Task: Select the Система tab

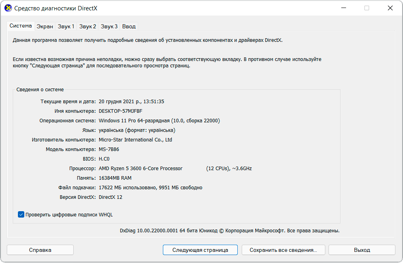Action: click(x=21, y=26)
